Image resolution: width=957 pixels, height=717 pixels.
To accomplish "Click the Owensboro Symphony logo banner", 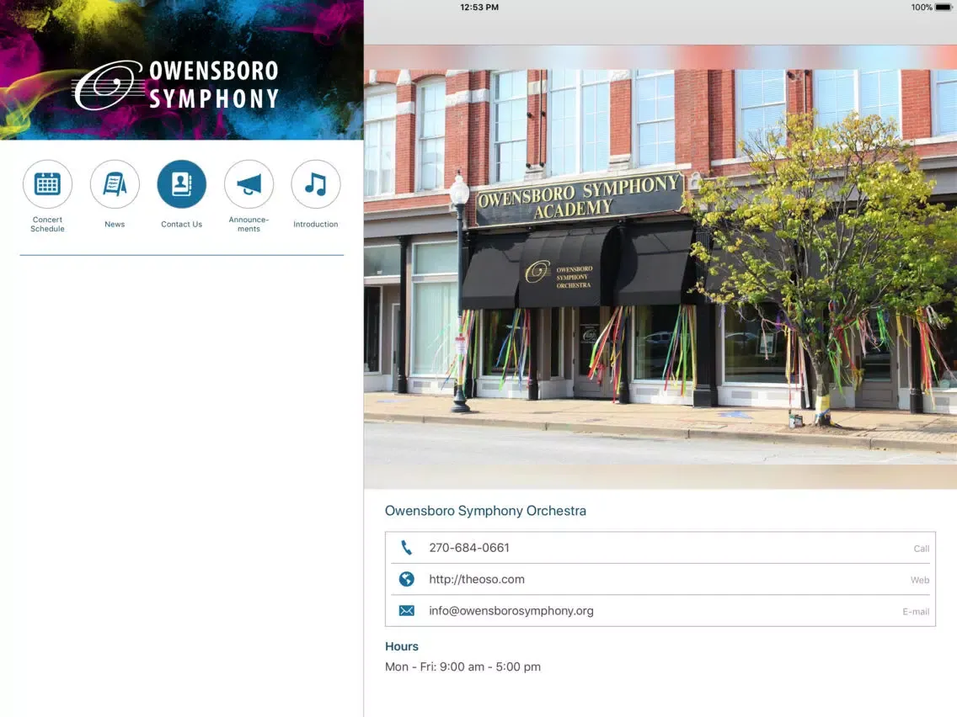I will 182,70.
